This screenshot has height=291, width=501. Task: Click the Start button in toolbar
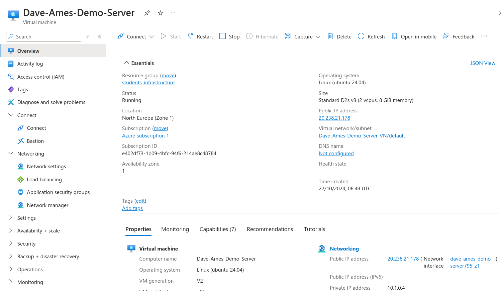click(x=171, y=36)
